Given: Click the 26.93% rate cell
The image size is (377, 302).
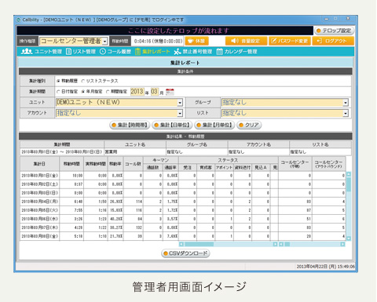Looking at the screenshot, I should click(x=115, y=202).
